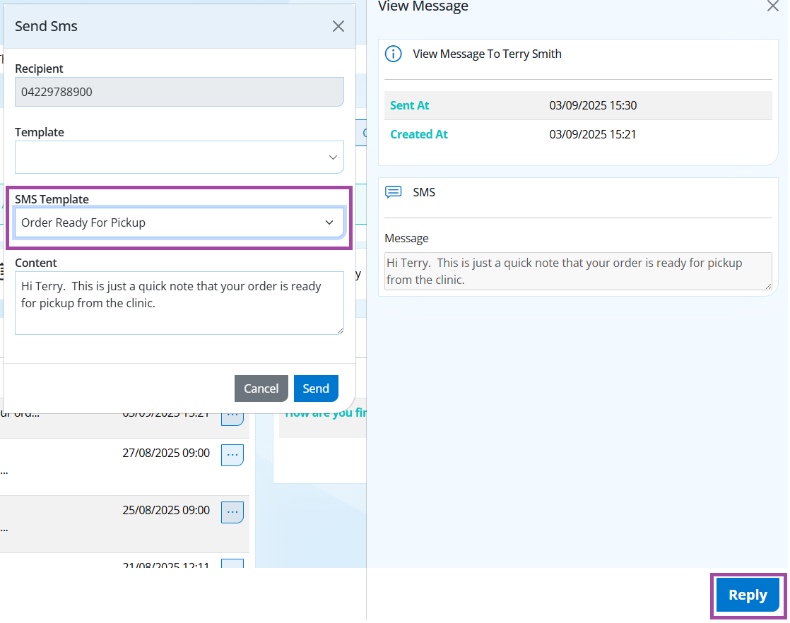
Task: Open the SMS Template dropdown showing Order Ready For Pickup
Action: tap(179, 222)
